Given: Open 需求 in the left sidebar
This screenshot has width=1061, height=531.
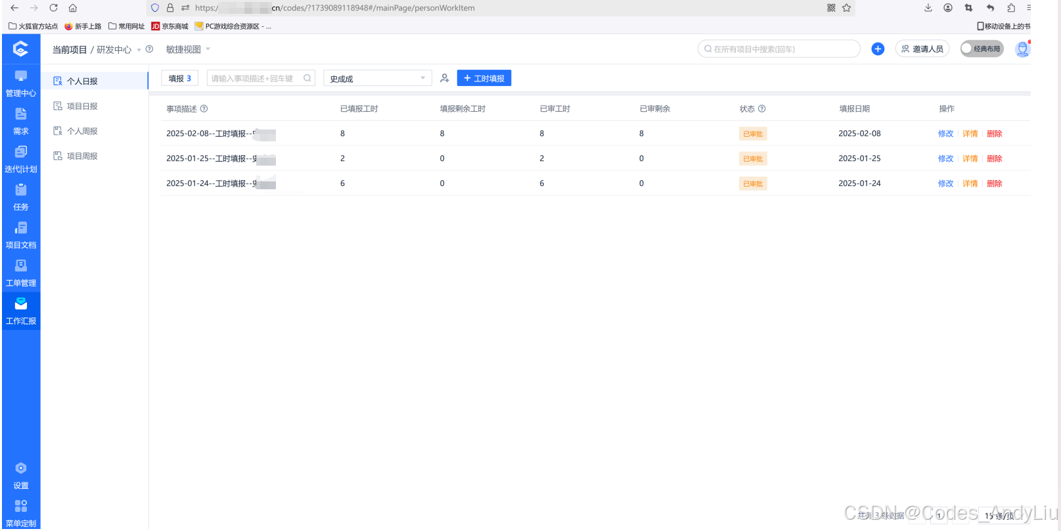Looking at the screenshot, I should click(x=21, y=122).
